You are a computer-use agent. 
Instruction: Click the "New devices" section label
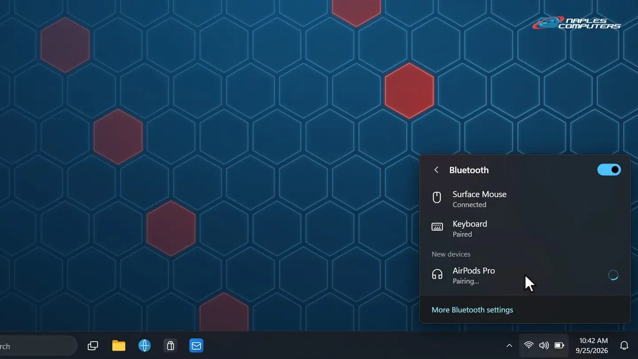coord(451,254)
